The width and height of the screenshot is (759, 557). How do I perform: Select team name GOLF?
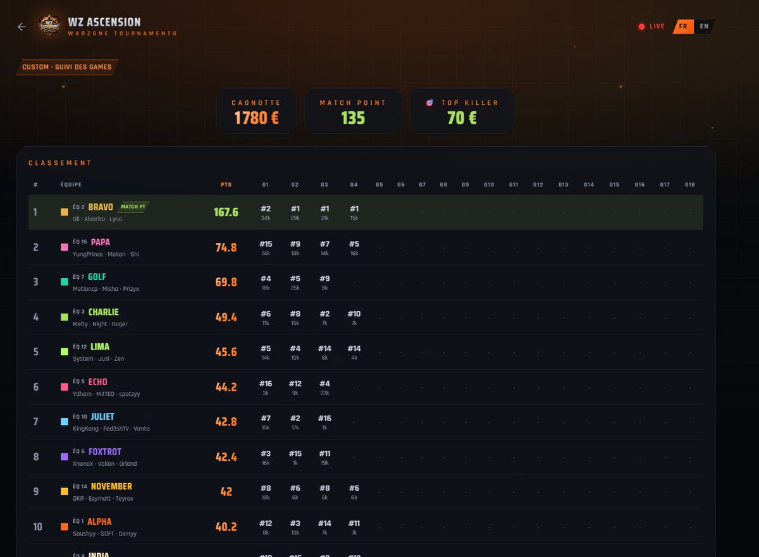(97, 277)
